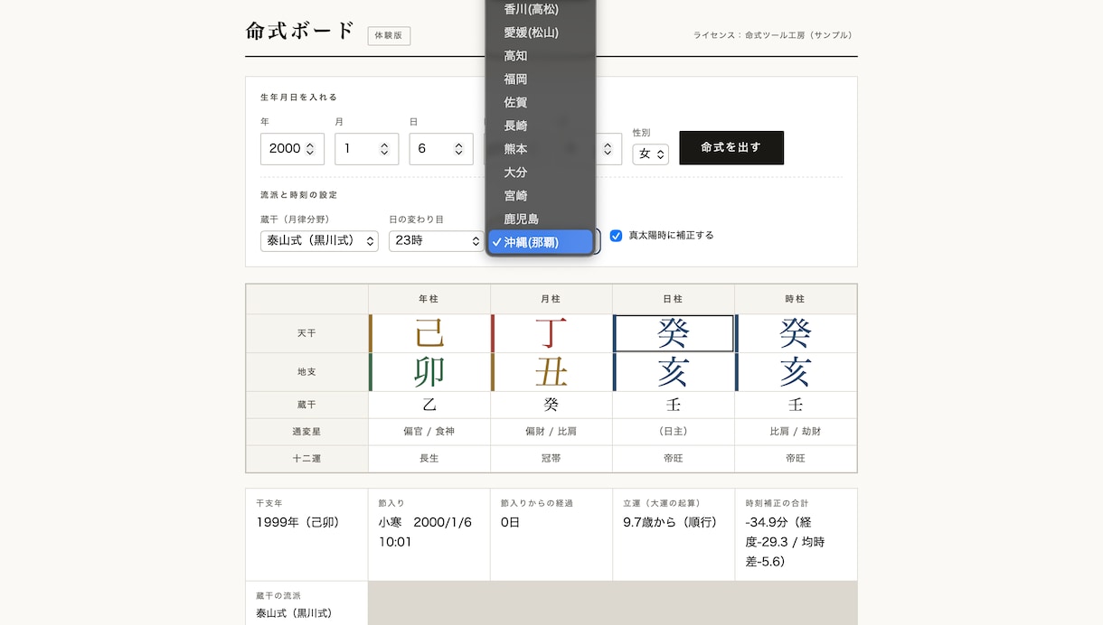This screenshot has width=1103, height=625.
Task: Select 香川(高松) in the location list
Action: point(541,9)
